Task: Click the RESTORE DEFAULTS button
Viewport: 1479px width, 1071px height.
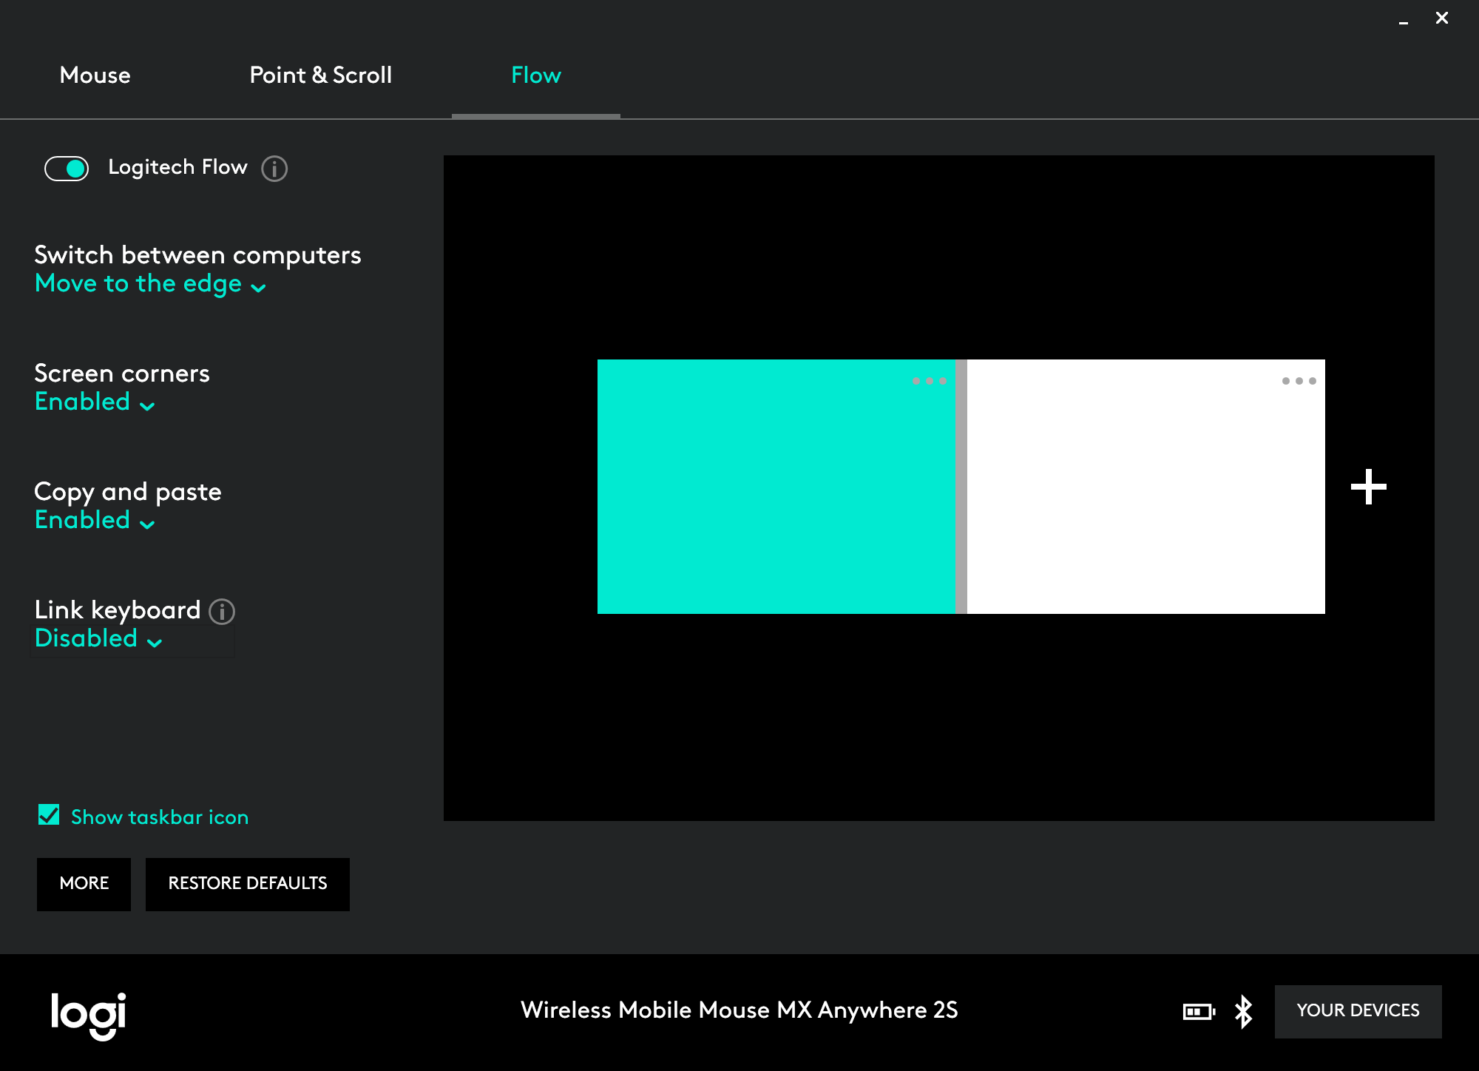Action: (x=247, y=884)
